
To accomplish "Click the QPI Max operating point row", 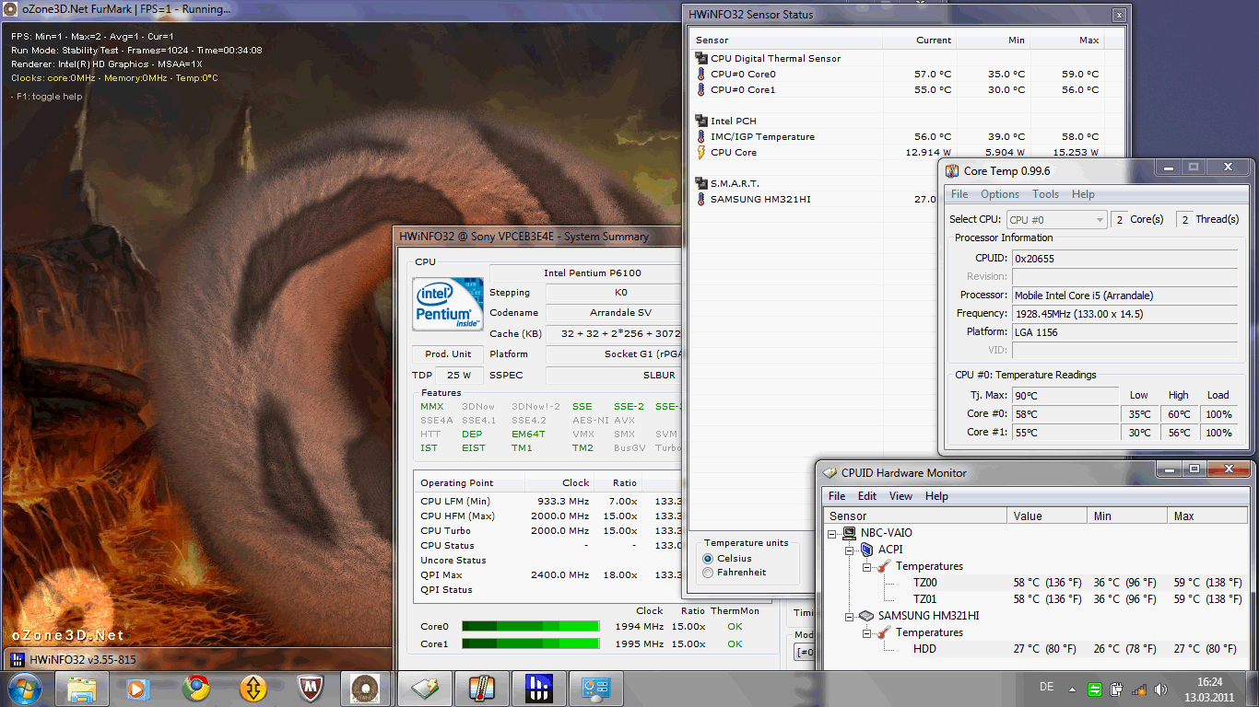I will point(548,575).
